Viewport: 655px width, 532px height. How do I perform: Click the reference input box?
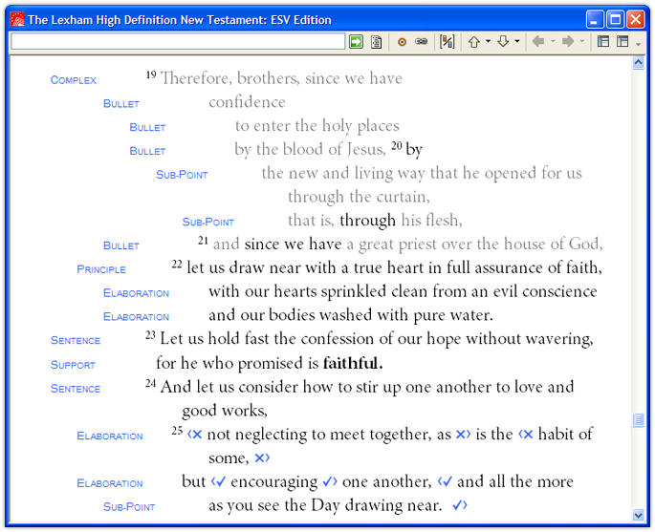[177, 42]
